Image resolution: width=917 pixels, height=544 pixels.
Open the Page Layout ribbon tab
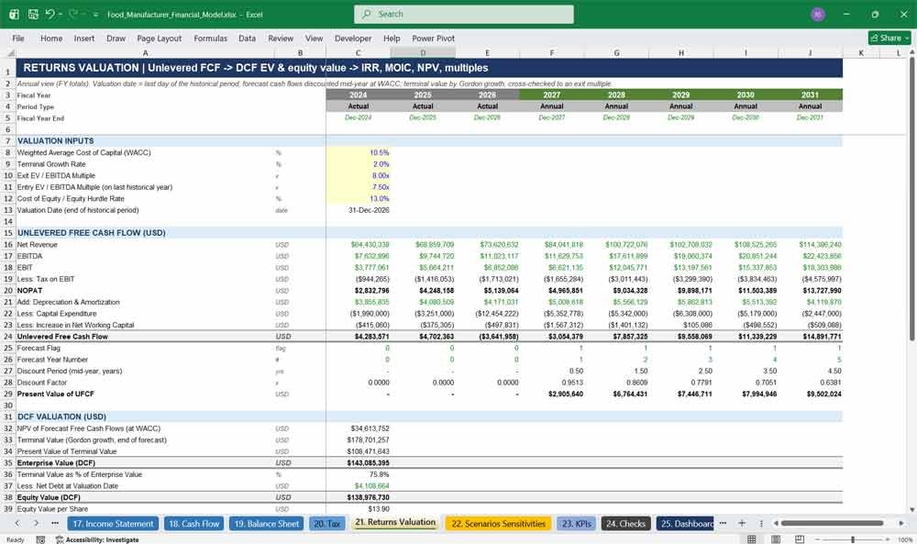click(159, 38)
